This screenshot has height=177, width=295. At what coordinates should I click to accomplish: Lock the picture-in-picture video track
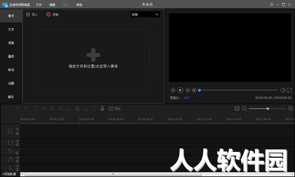pyautogui.click(x=17, y=145)
